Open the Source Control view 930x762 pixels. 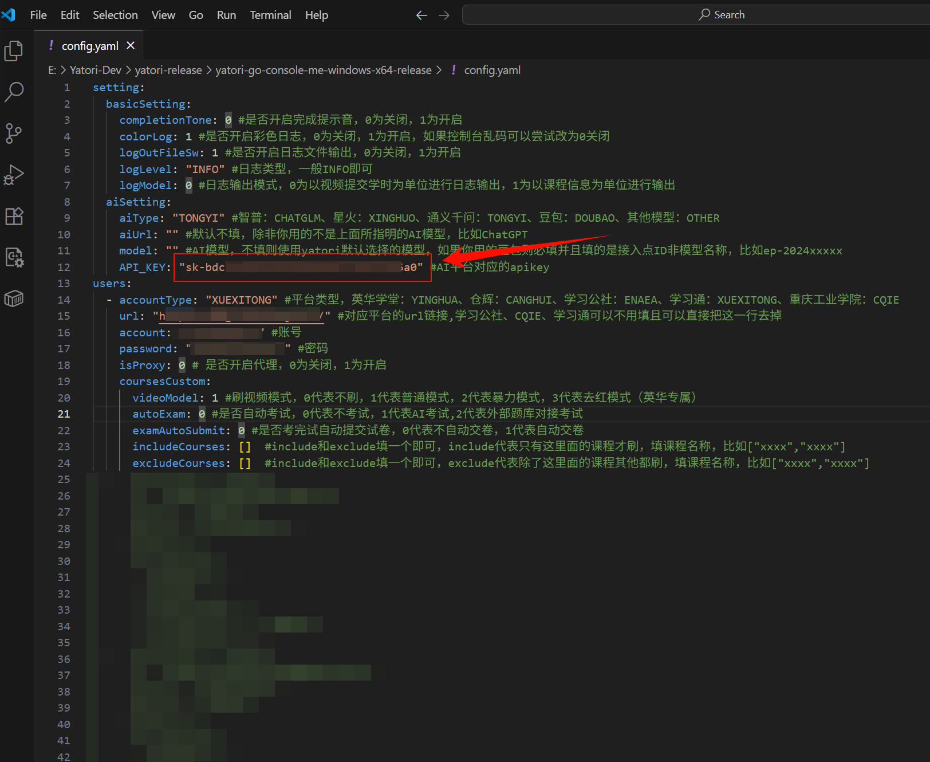tap(14, 133)
